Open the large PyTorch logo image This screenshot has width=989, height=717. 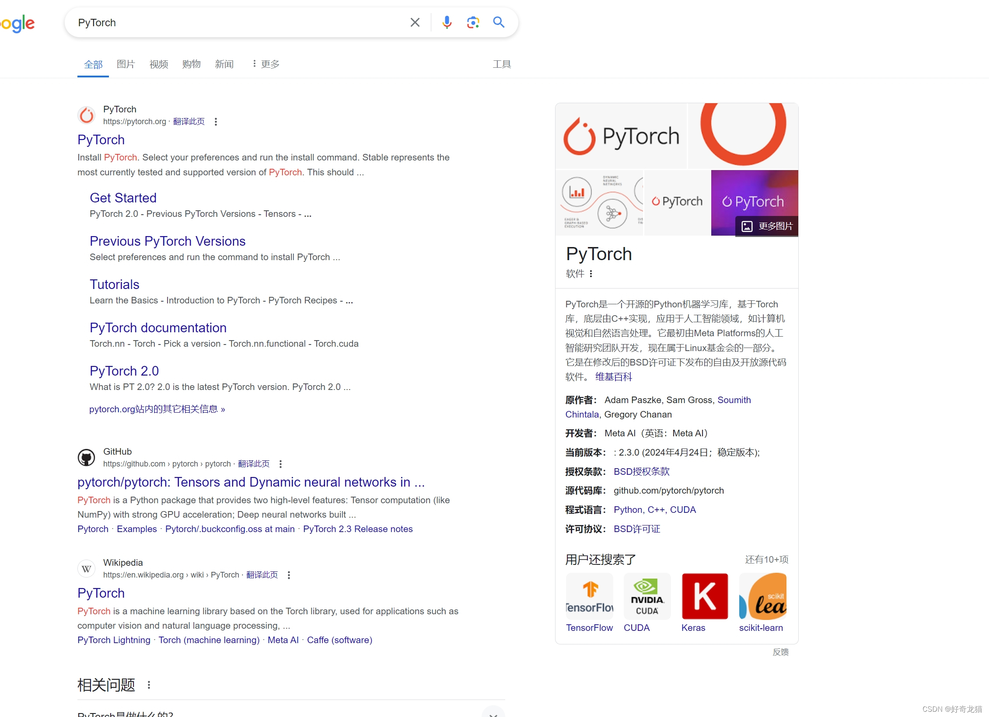[621, 136]
